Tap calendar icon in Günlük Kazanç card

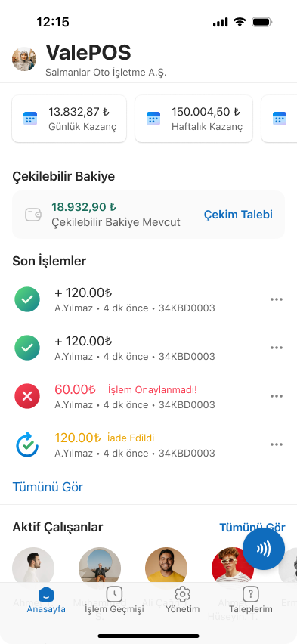coord(30,119)
